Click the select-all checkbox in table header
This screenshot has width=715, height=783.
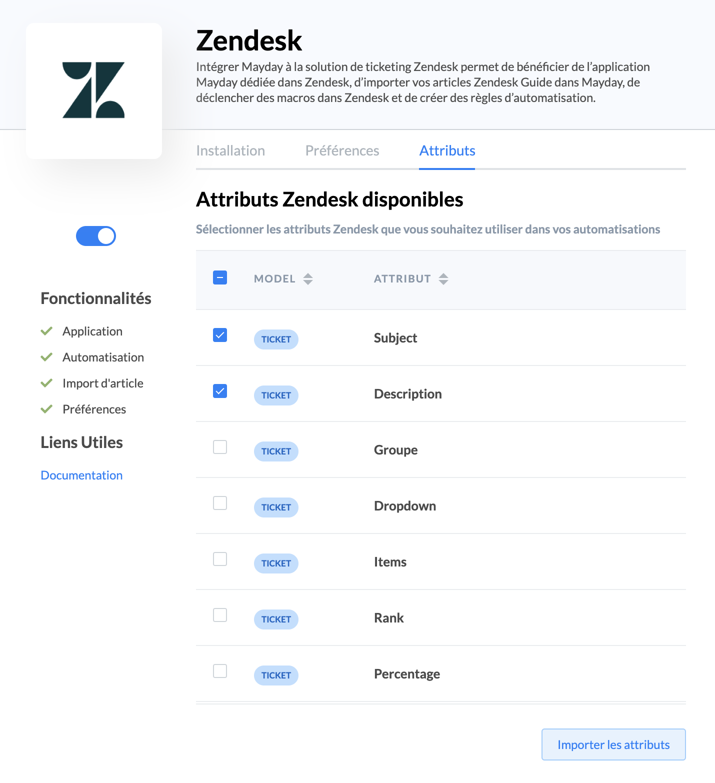(220, 277)
